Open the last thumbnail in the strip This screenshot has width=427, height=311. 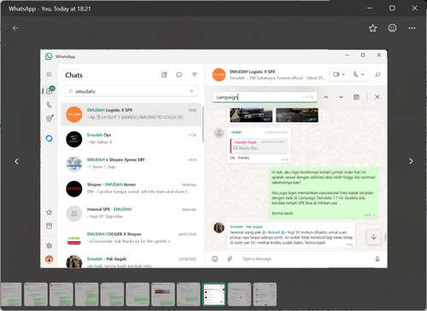(265, 294)
